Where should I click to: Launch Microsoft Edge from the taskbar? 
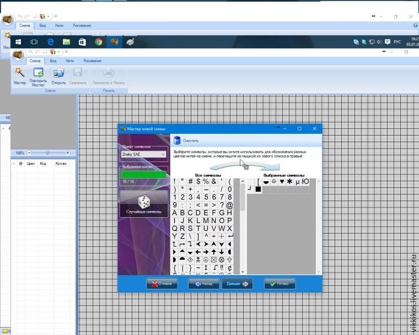50,42
